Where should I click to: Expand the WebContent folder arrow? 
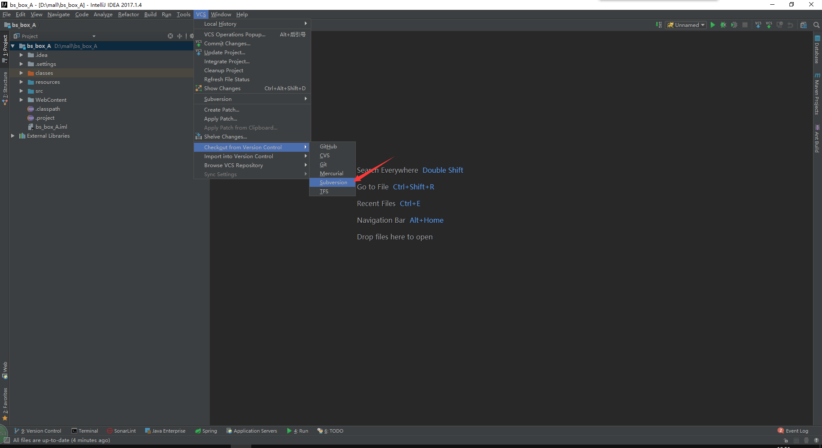point(21,100)
